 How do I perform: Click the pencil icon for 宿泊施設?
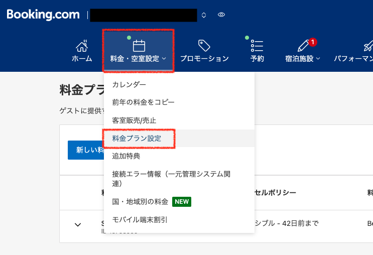click(x=303, y=46)
